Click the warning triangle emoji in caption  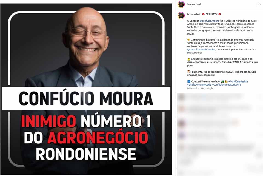[189, 59]
